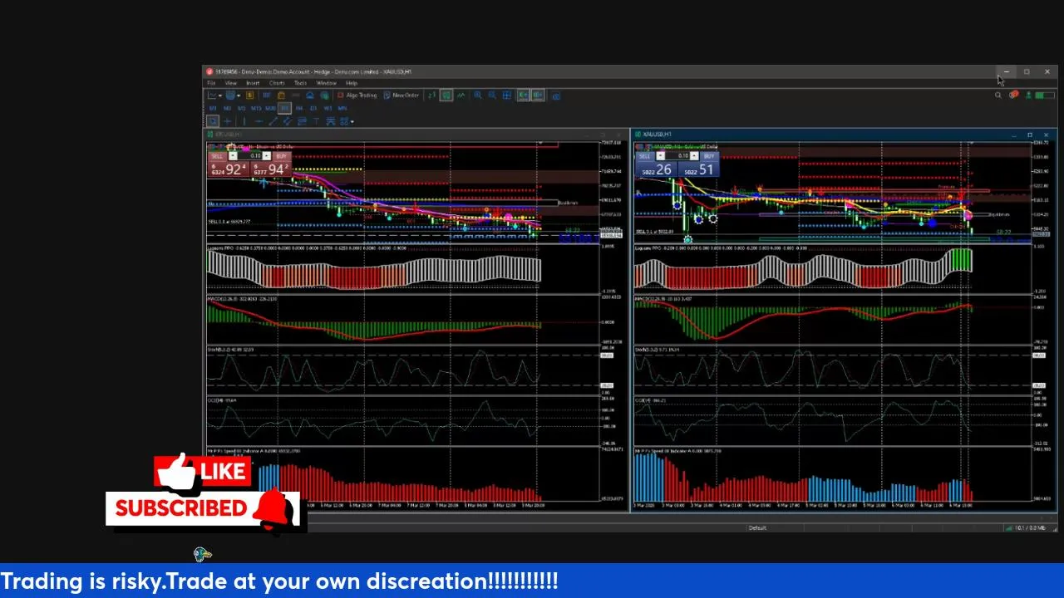Select the cursor arrow tool
This screenshot has height=598, width=1064.
coord(213,121)
